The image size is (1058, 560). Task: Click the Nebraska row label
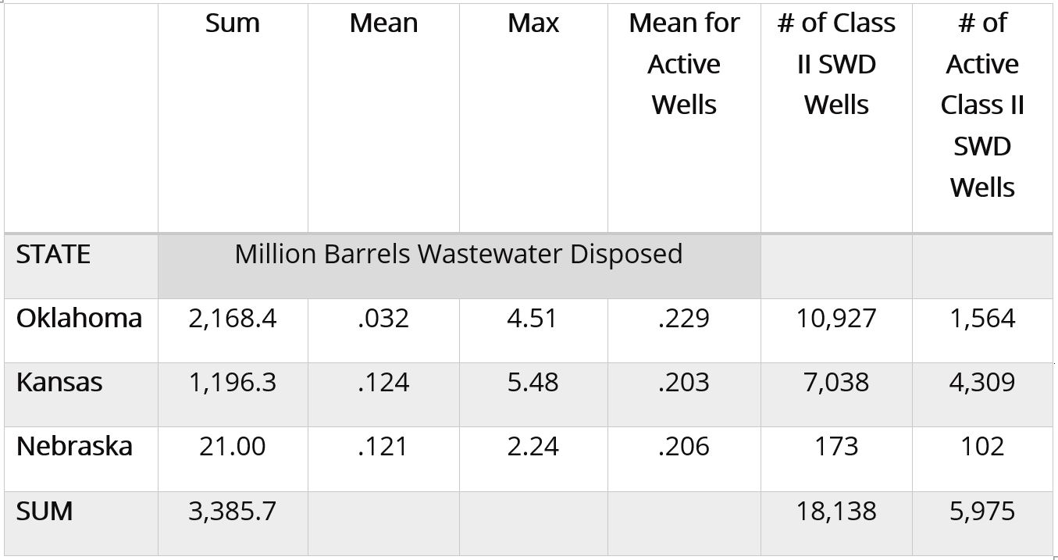pyautogui.click(x=74, y=447)
